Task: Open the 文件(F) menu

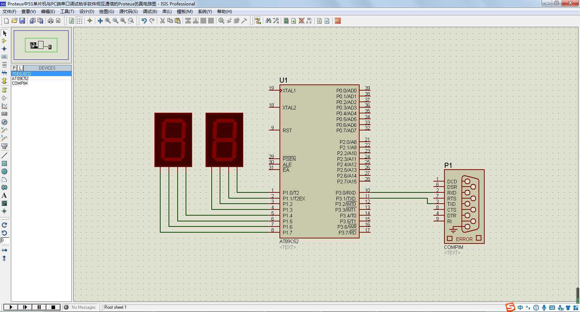Action: [9, 12]
